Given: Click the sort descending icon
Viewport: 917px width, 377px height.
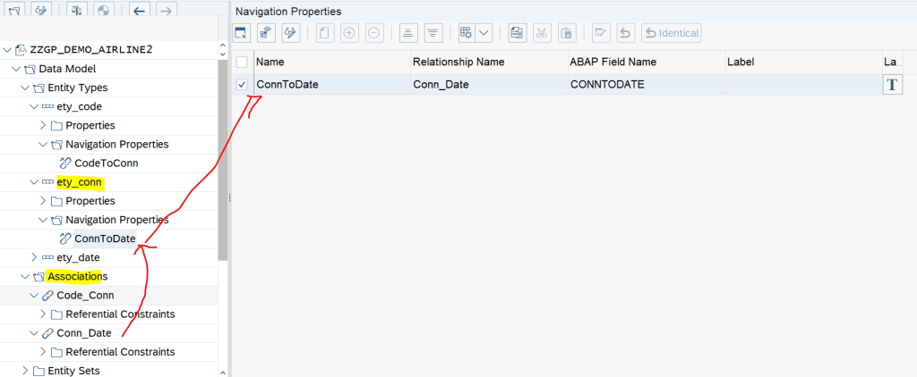Looking at the screenshot, I should [433, 33].
